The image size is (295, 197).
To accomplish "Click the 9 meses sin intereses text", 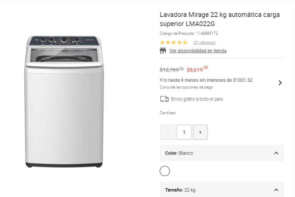I will click(206, 80).
